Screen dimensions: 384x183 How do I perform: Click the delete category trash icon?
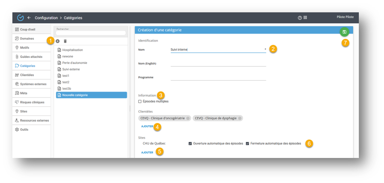(65, 41)
